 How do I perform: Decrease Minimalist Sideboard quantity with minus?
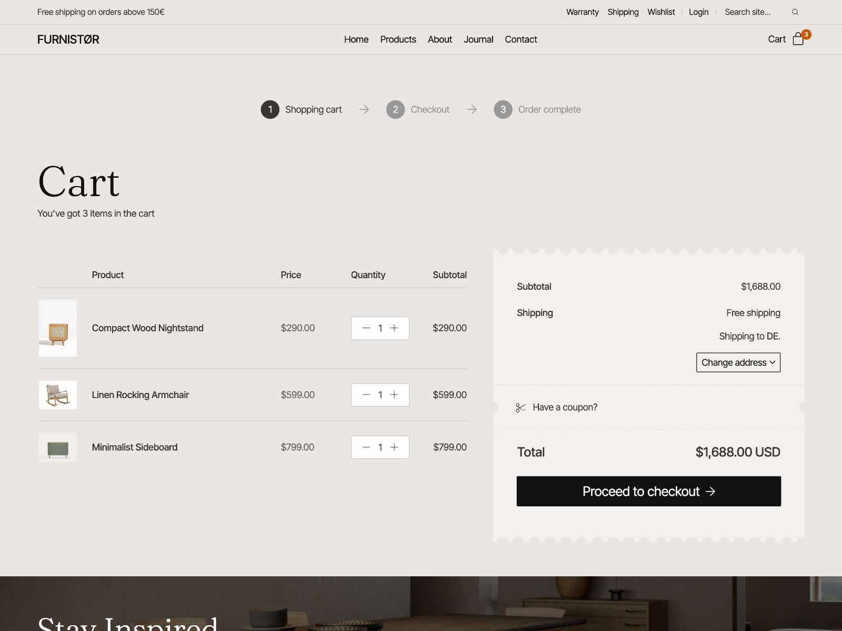[x=366, y=447]
